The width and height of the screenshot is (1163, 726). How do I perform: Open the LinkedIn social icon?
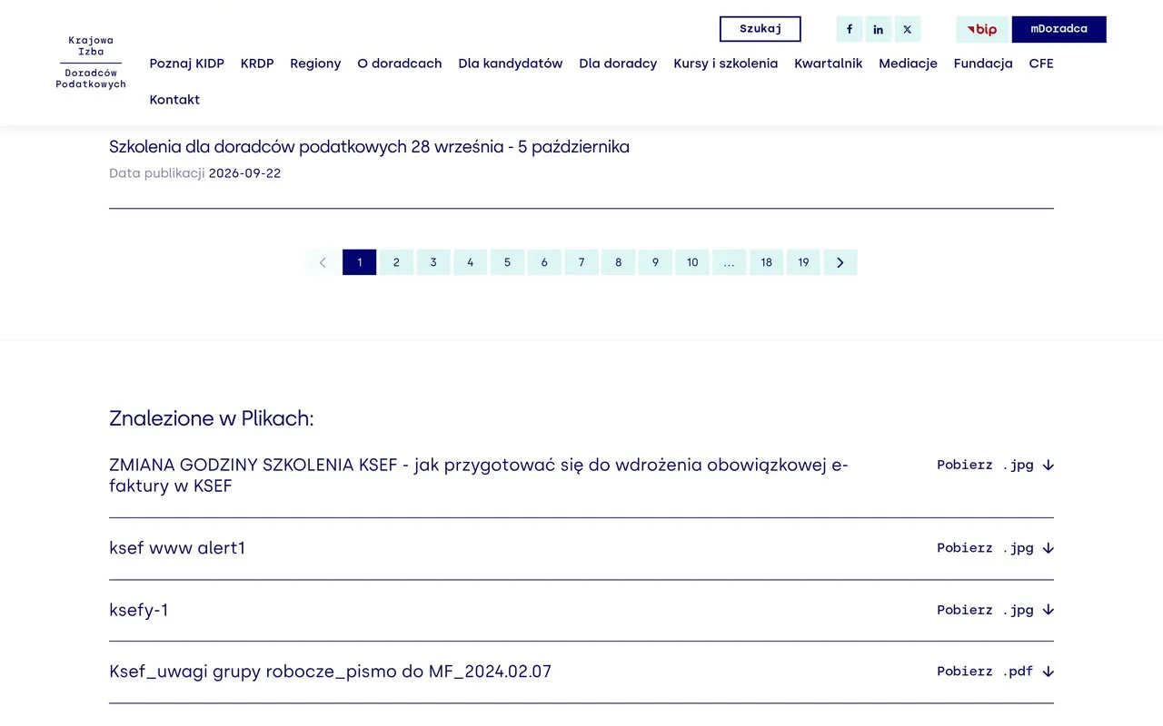879,29
